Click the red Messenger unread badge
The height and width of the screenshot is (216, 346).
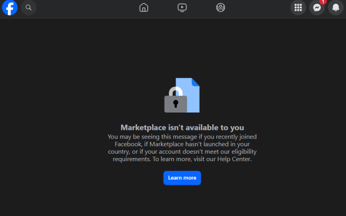pyautogui.click(x=323, y=2)
